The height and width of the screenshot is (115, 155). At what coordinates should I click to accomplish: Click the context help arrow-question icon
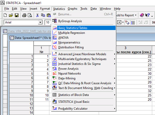click(147, 15)
